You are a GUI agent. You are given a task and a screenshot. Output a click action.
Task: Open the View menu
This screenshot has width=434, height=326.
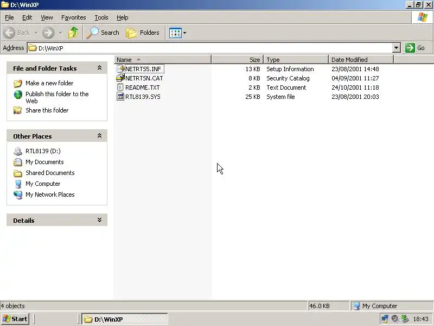47,17
